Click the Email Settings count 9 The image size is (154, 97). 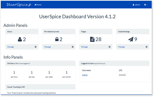(x=136, y=39)
